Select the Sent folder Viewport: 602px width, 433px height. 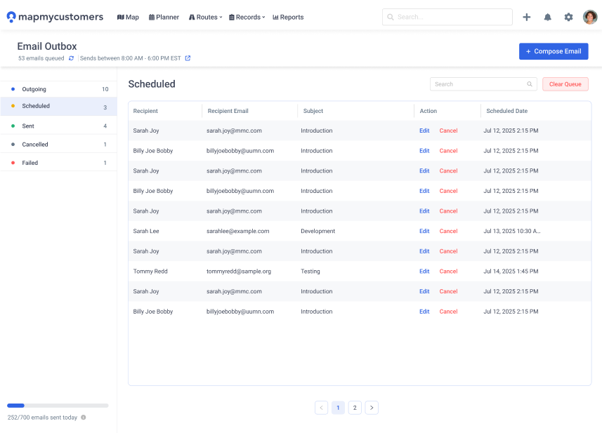point(58,126)
